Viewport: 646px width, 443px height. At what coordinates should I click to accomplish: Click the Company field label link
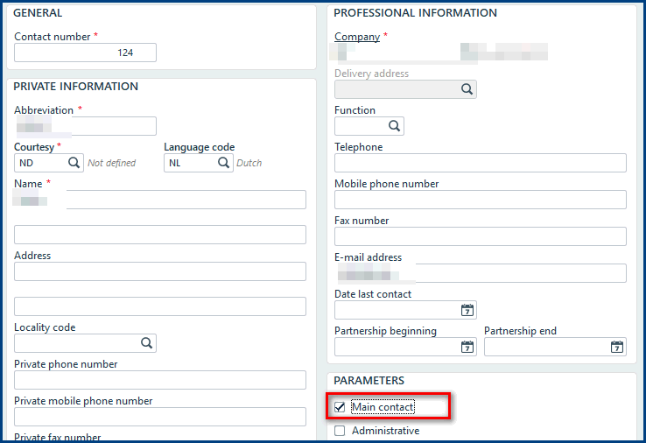357,37
